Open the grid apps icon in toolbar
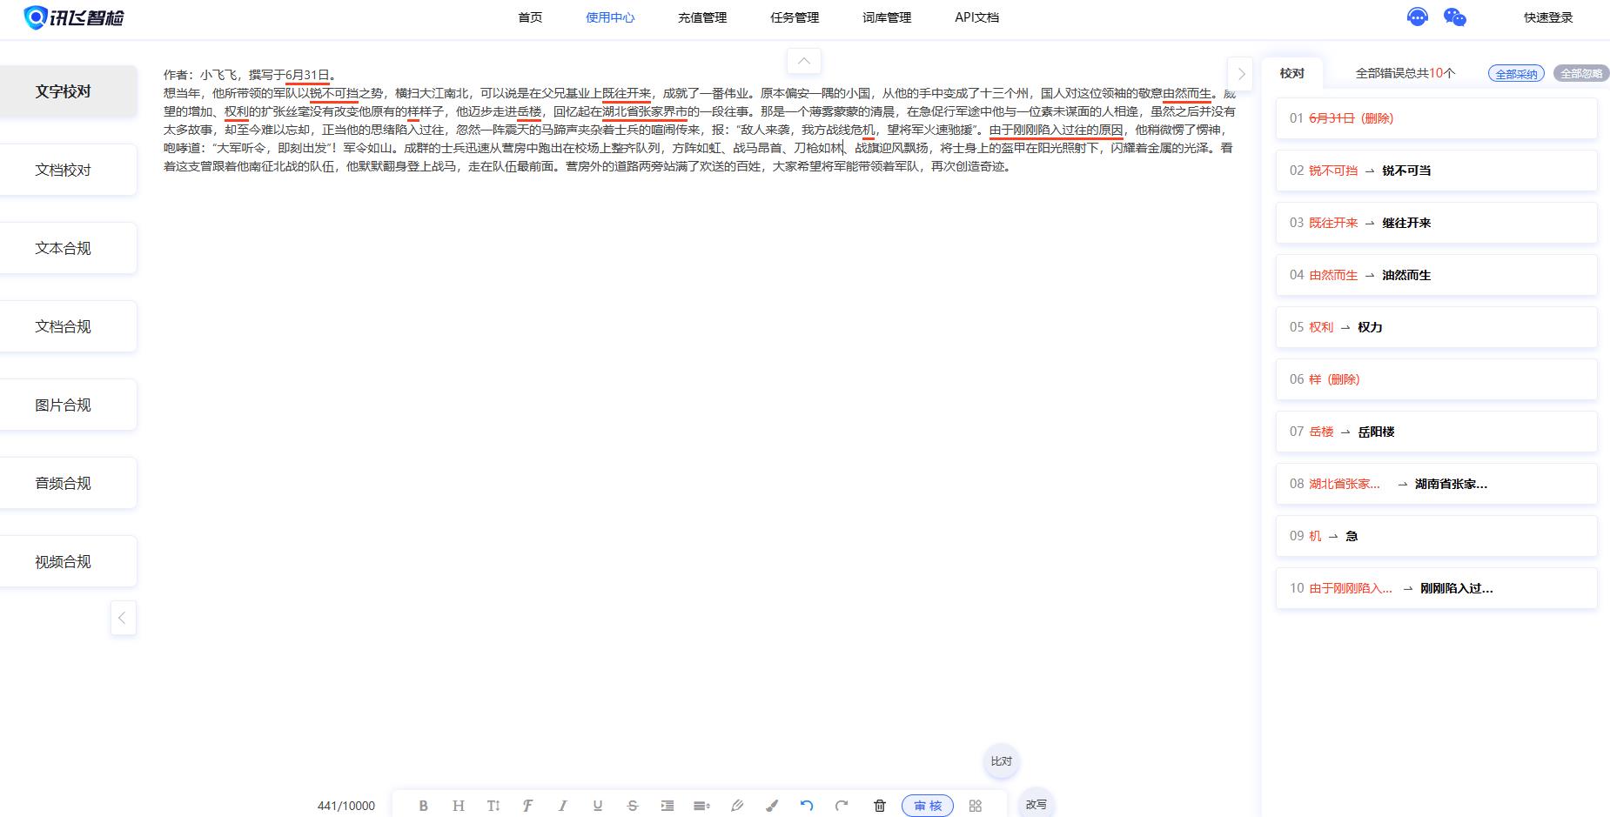The image size is (1610, 817). (976, 806)
